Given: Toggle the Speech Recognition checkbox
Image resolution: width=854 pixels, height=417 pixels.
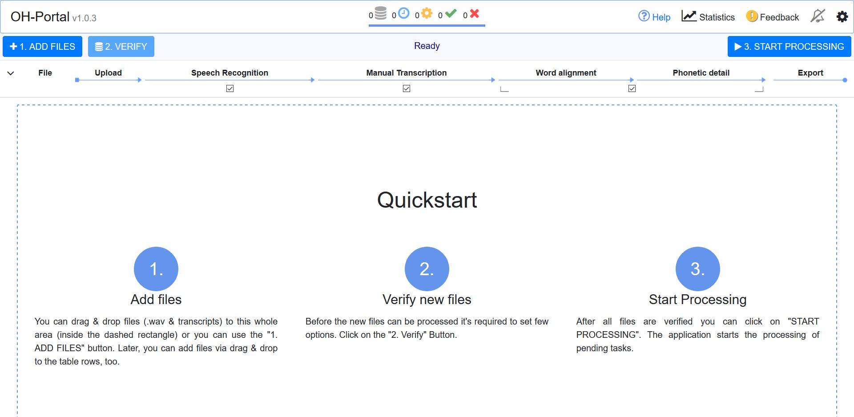Looking at the screenshot, I should point(230,88).
